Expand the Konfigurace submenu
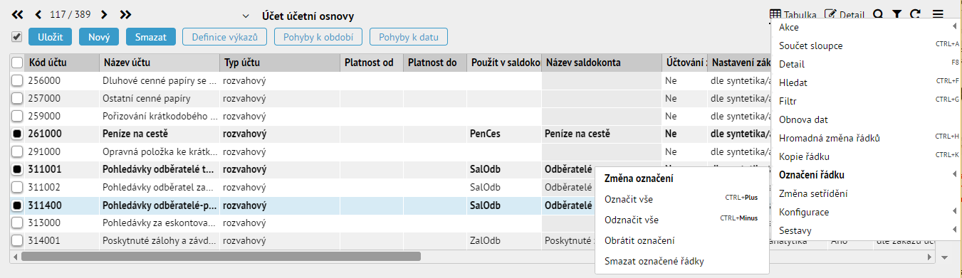Screen dimensions: 962x278 click(x=866, y=212)
